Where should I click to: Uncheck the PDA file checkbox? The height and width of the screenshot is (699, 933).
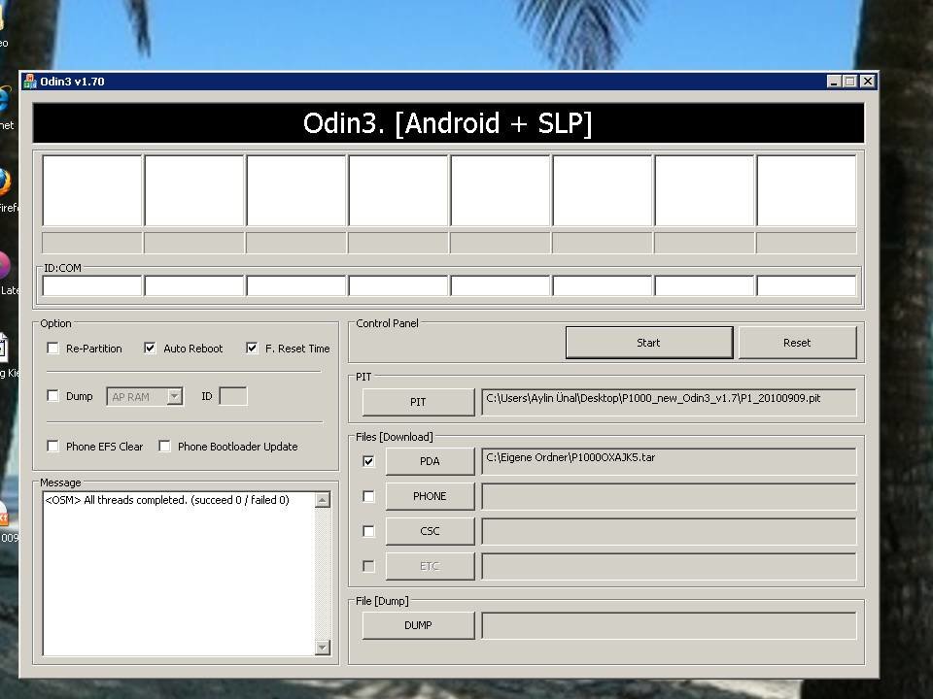[369, 461]
